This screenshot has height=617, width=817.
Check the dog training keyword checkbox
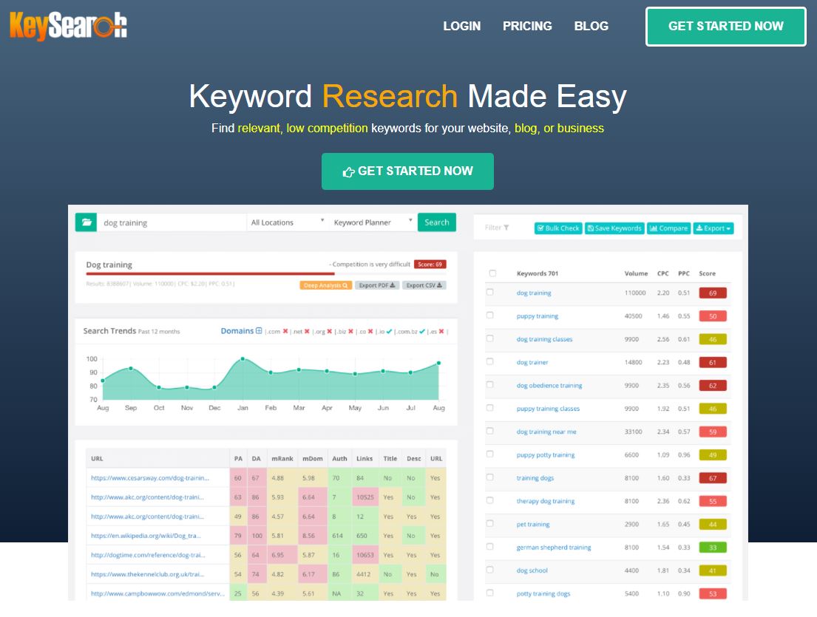pyautogui.click(x=489, y=292)
